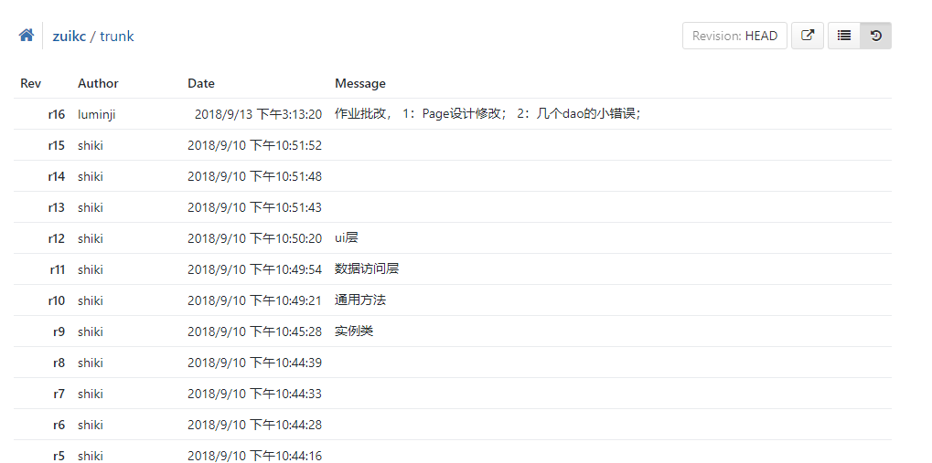Image resolution: width=932 pixels, height=463 pixels.
Task: Open revision r13
Action: tap(57, 207)
